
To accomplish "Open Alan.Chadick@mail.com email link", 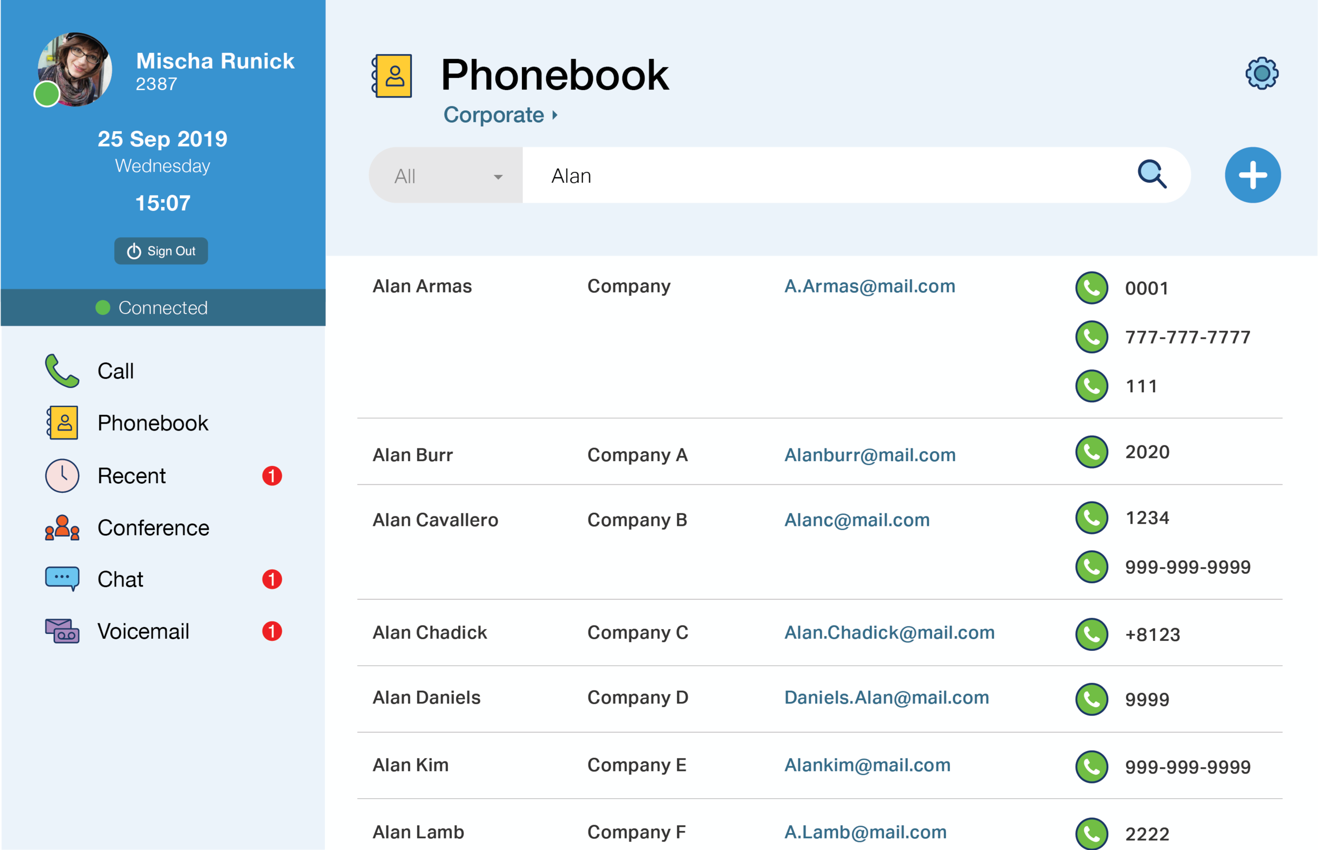I will pos(889,632).
